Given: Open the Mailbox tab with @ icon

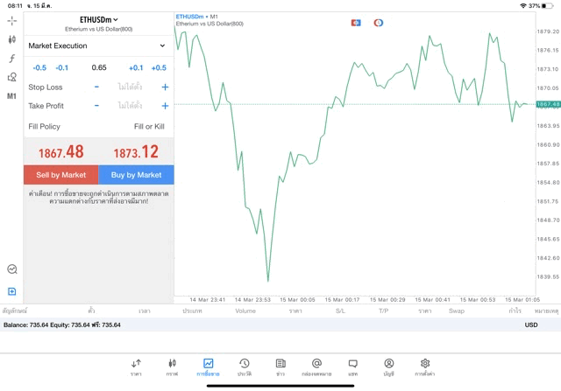Looking at the screenshot, I should (316, 367).
